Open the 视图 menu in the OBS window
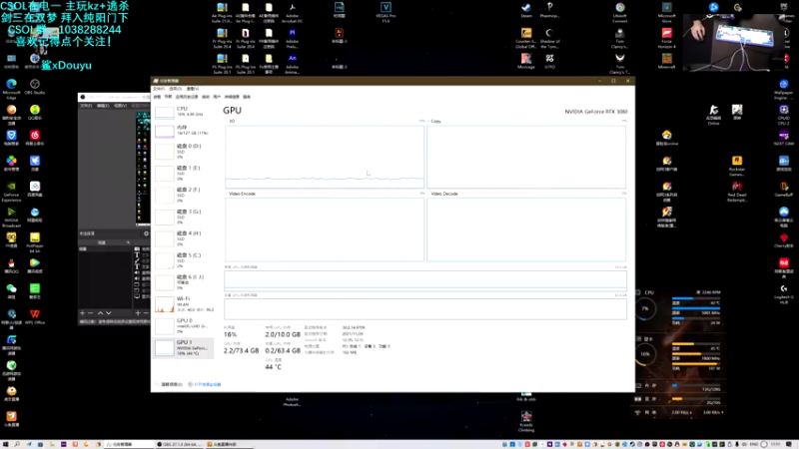The height and width of the screenshot is (449, 799). click(120, 106)
